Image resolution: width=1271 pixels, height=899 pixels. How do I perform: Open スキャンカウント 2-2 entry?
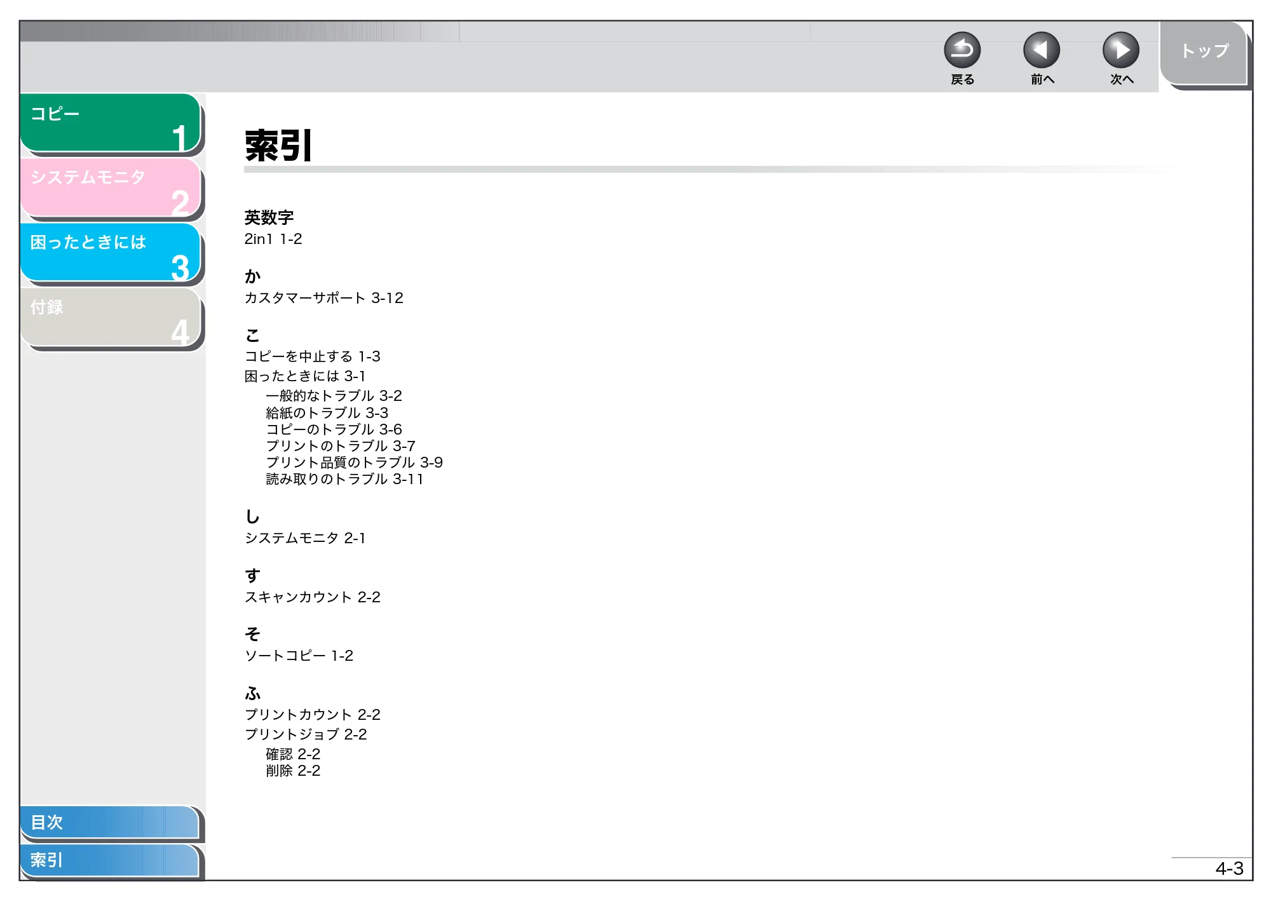click(313, 597)
